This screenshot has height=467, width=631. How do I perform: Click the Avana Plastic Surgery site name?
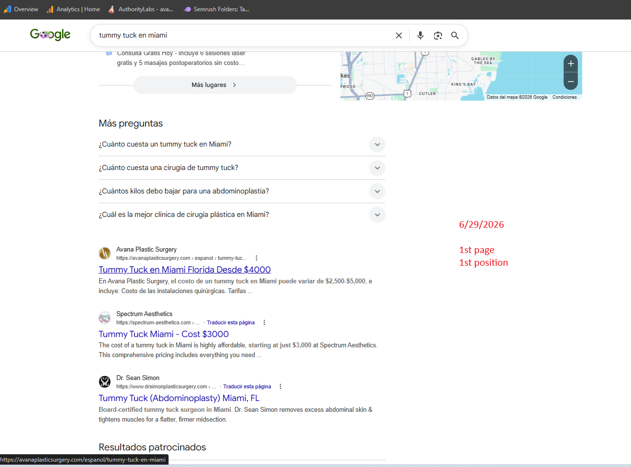(147, 250)
